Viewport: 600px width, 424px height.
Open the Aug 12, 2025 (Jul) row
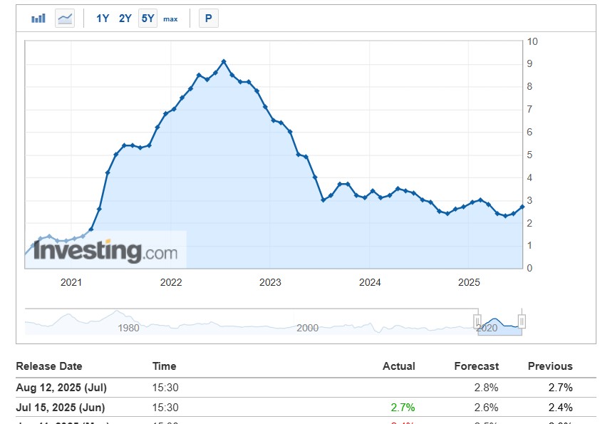(306, 388)
